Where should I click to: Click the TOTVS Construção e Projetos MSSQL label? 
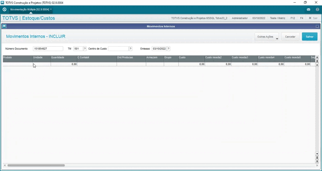coord(199,18)
